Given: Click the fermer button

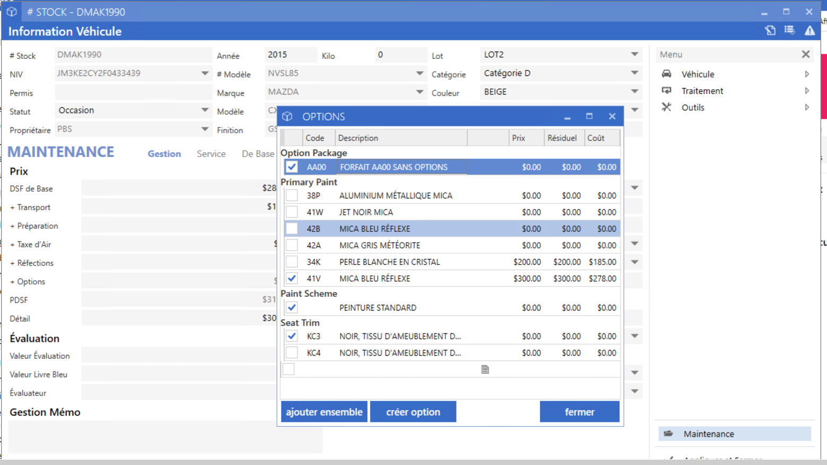Looking at the screenshot, I should point(580,412).
